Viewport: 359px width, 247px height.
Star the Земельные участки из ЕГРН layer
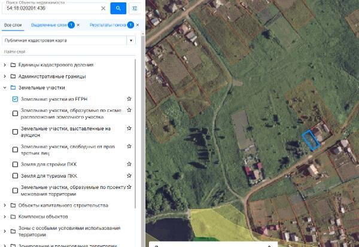coord(129,99)
